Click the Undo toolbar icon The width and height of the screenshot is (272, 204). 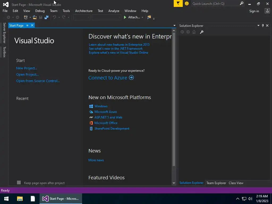point(54,17)
